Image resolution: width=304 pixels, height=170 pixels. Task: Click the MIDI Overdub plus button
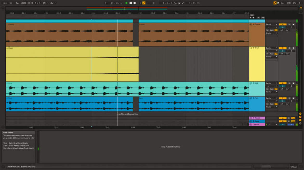(x=141, y=3)
